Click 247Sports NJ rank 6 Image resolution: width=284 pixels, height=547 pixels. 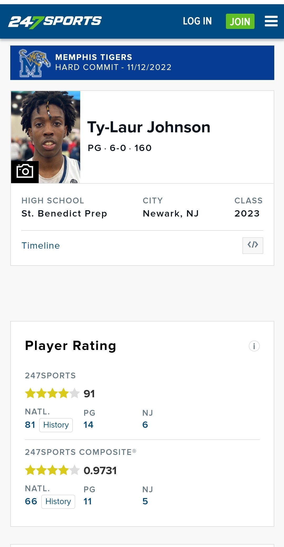tap(145, 425)
